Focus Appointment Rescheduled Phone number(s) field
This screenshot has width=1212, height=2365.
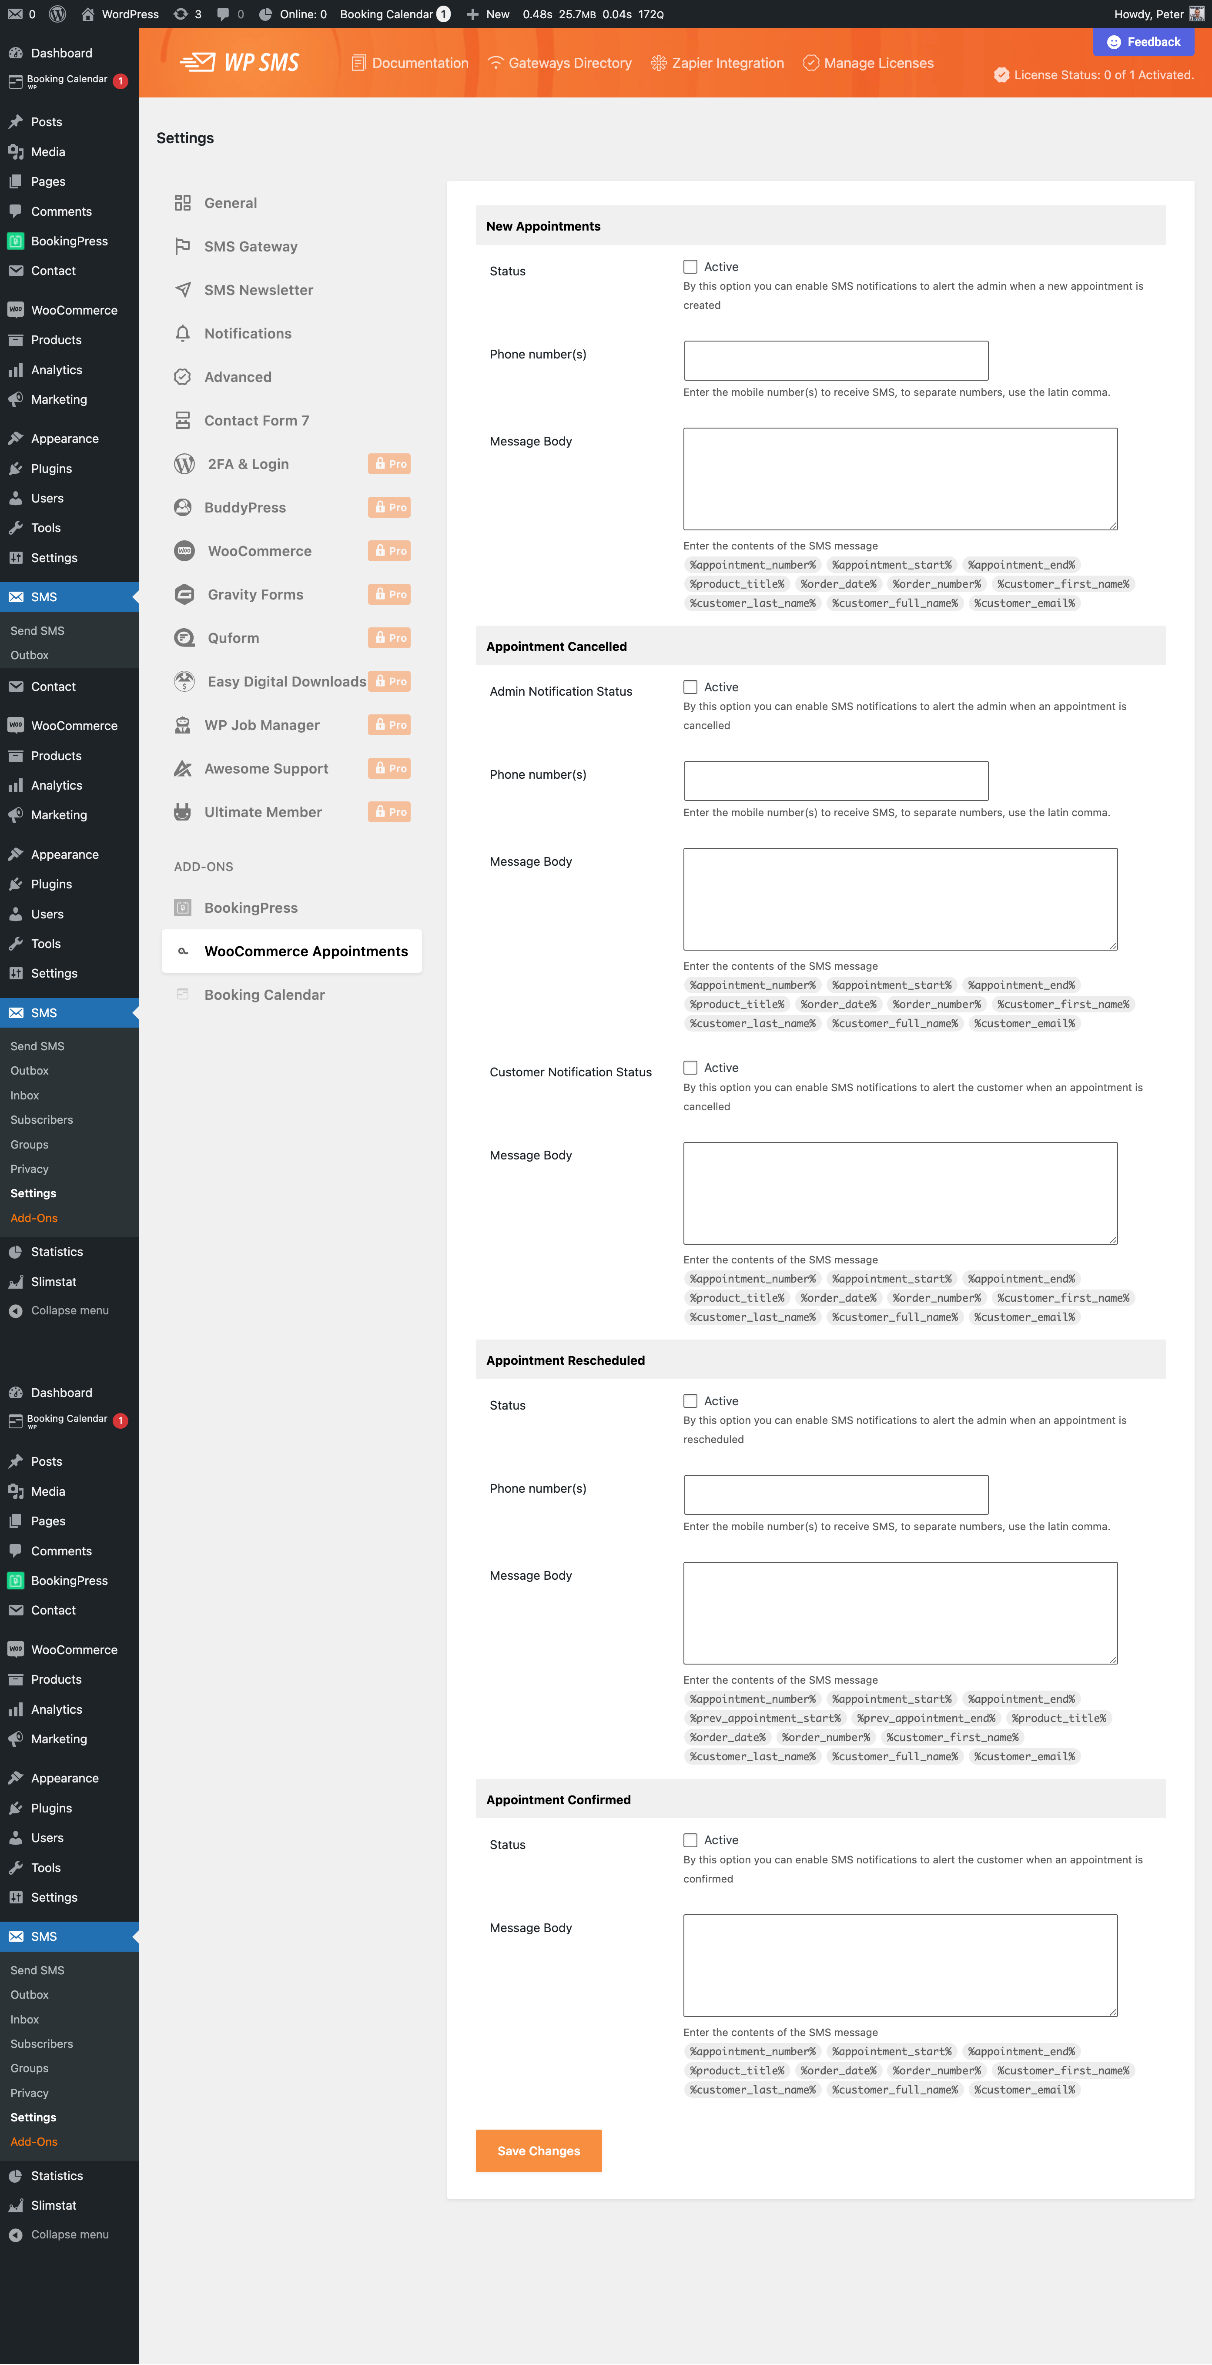[837, 1494]
